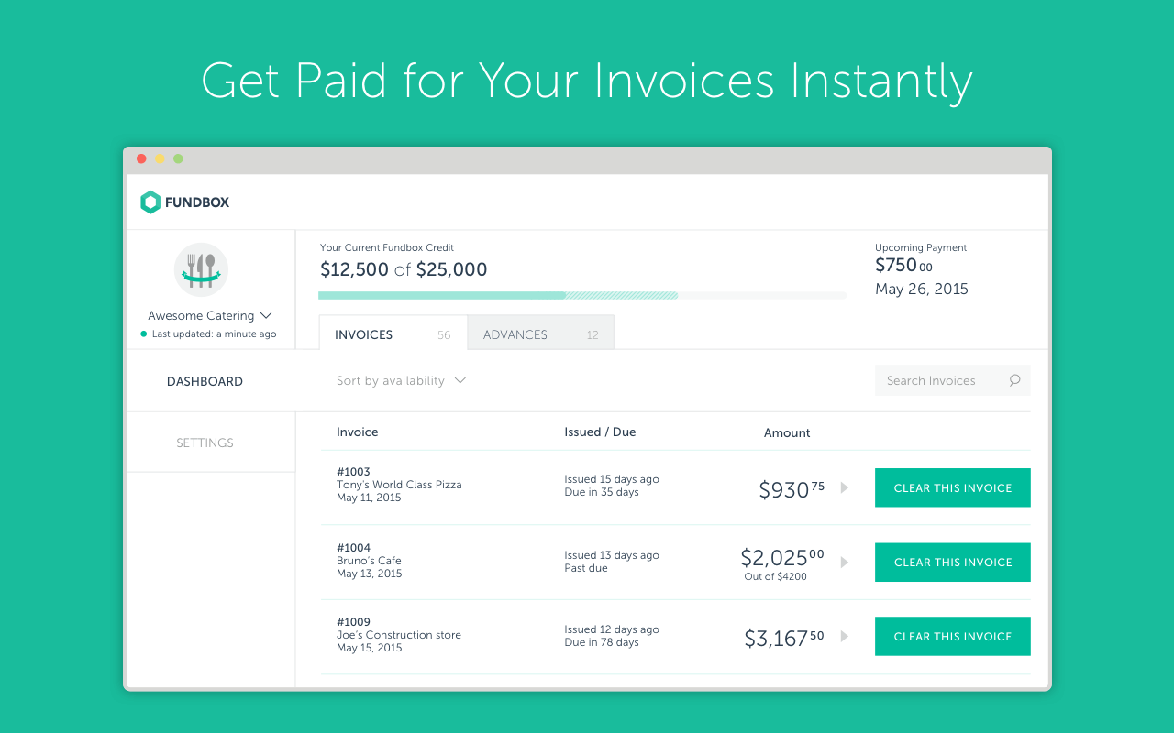Click the Fundbox hexagon logo

pyautogui.click(x=150, y=202)
